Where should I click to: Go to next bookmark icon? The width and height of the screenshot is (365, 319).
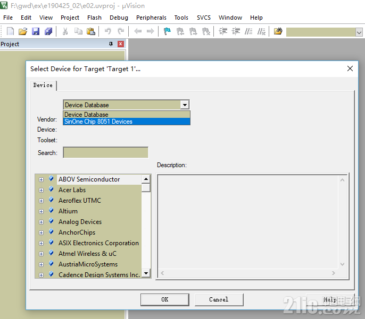pyautogui.click(x=193, y=31)
